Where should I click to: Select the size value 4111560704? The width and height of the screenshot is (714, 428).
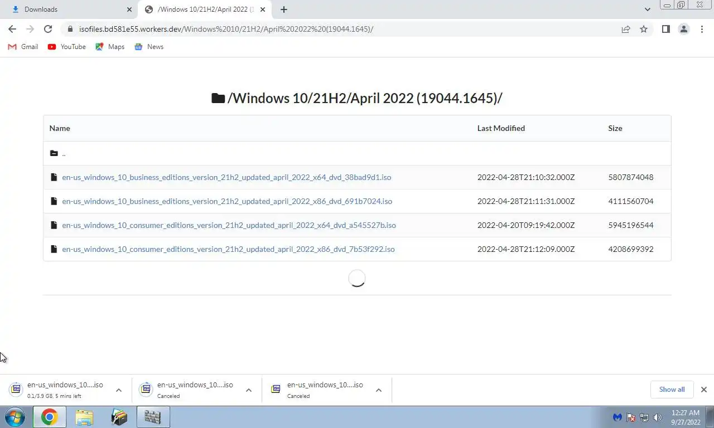tap(631, 201)
